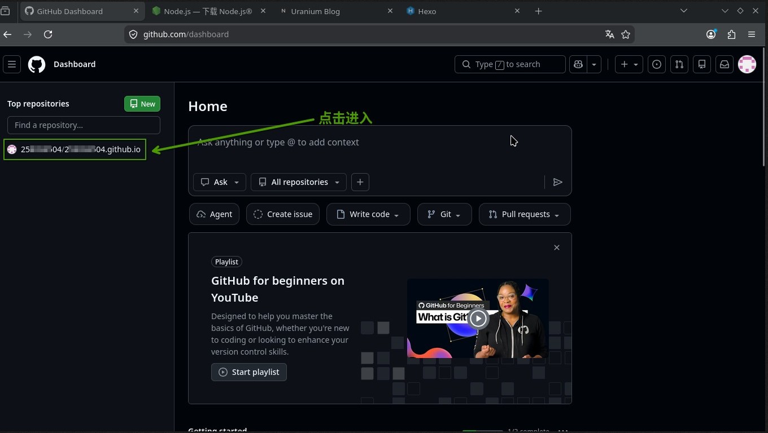Open the github.io repository link

coord(81,149)
